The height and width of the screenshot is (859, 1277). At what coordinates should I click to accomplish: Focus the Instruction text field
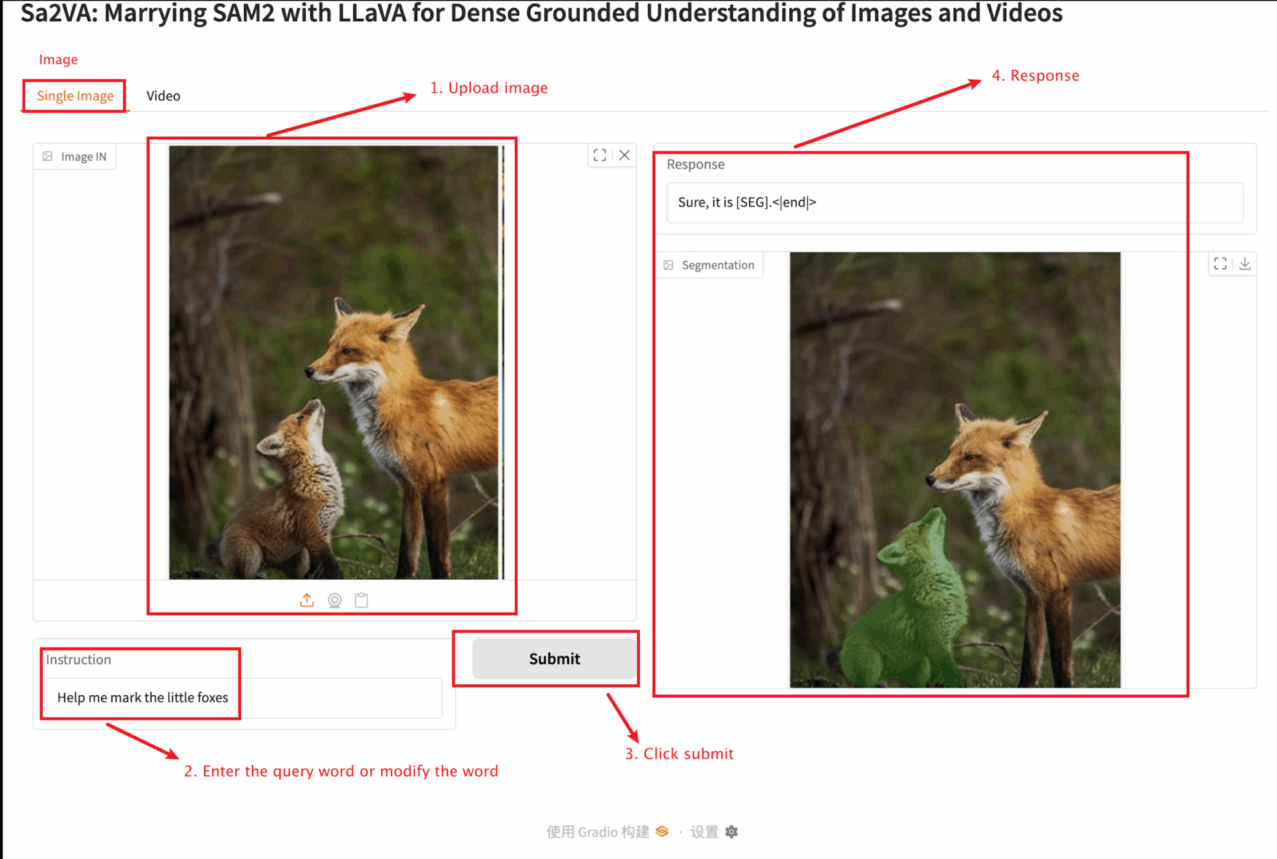click(x=244, y=698)
